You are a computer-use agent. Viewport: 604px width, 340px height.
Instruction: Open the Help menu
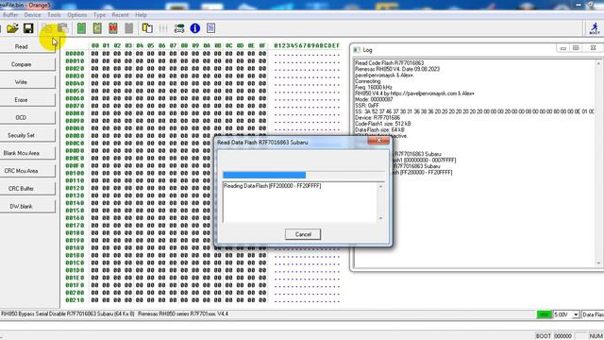(141, 15)
